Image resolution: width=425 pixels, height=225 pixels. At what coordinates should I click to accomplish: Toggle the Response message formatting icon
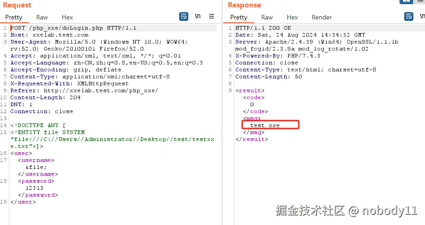(408, 17)
